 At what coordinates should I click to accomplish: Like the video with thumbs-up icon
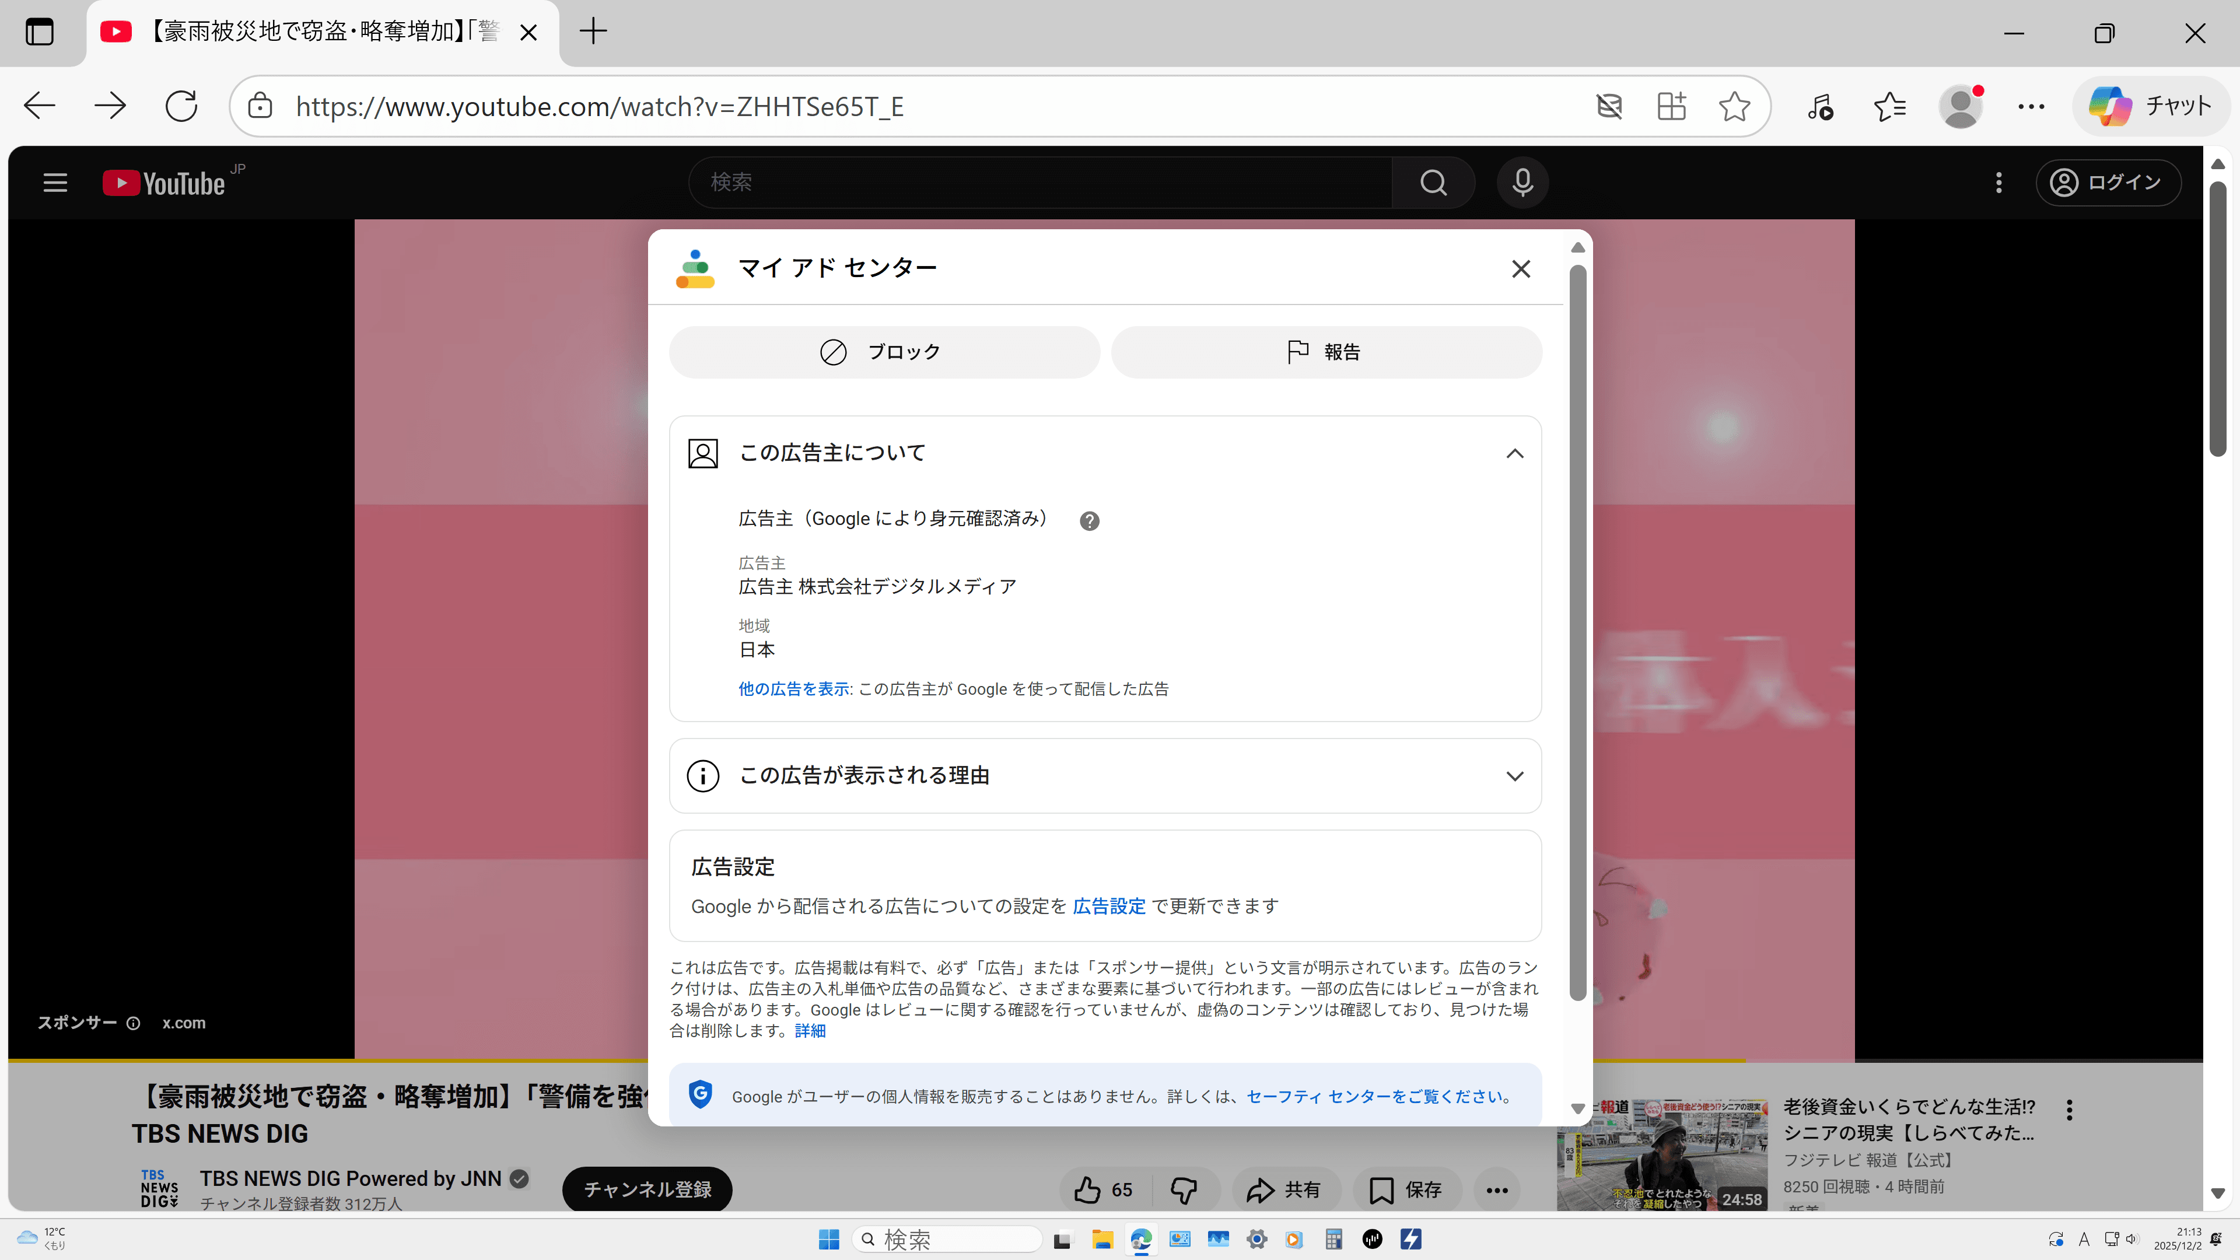click(x=1102, y=1189)
